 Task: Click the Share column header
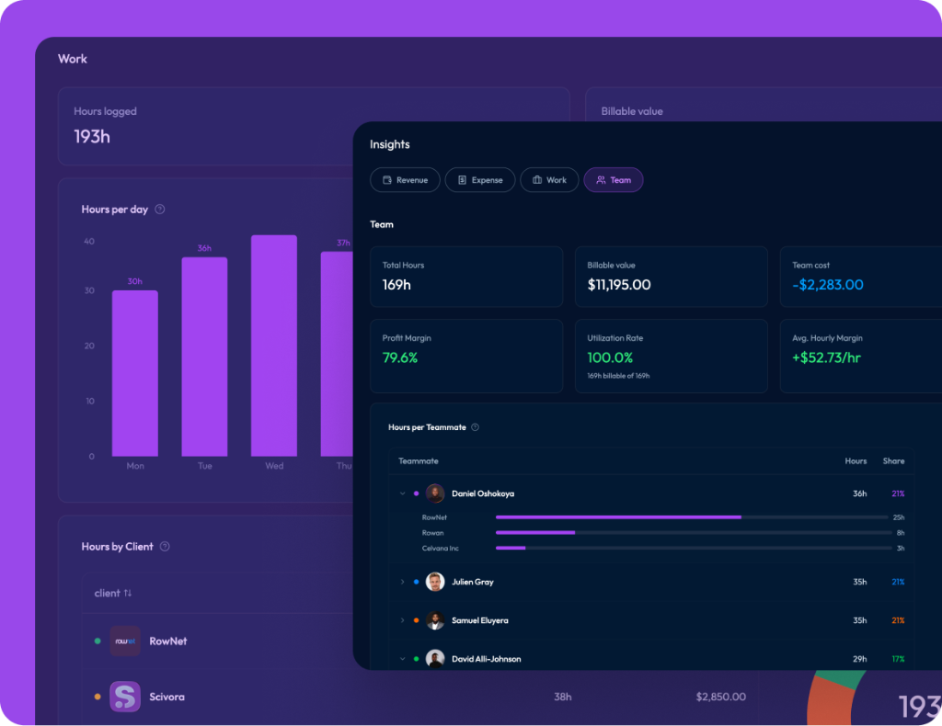pos(894,461)
